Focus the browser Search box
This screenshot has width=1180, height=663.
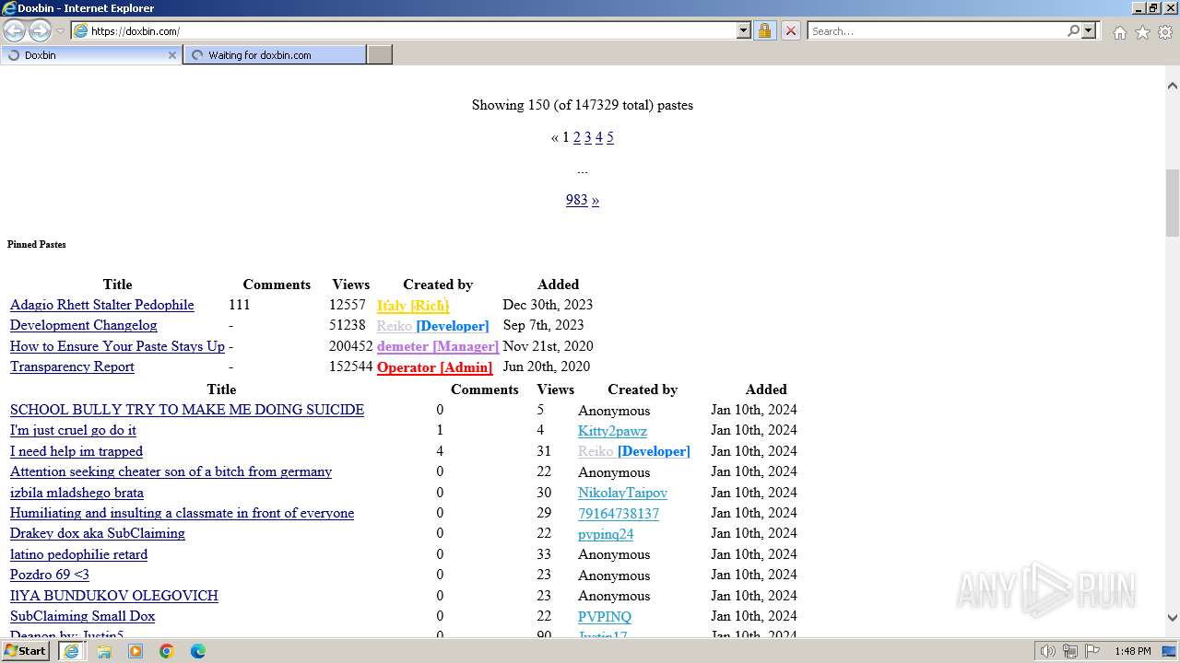pyautogui.click(x=937, y=30)
